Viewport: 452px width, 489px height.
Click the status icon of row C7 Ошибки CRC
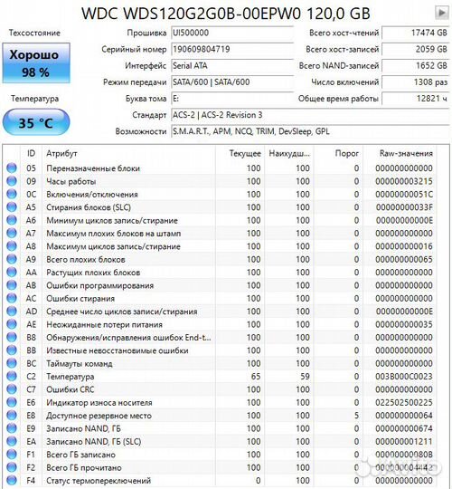pyautogui.click(x=12, y=389)
